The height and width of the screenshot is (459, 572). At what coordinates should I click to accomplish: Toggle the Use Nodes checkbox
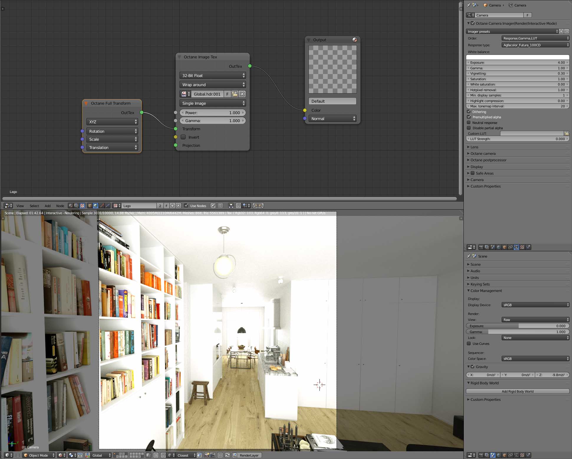186,206
